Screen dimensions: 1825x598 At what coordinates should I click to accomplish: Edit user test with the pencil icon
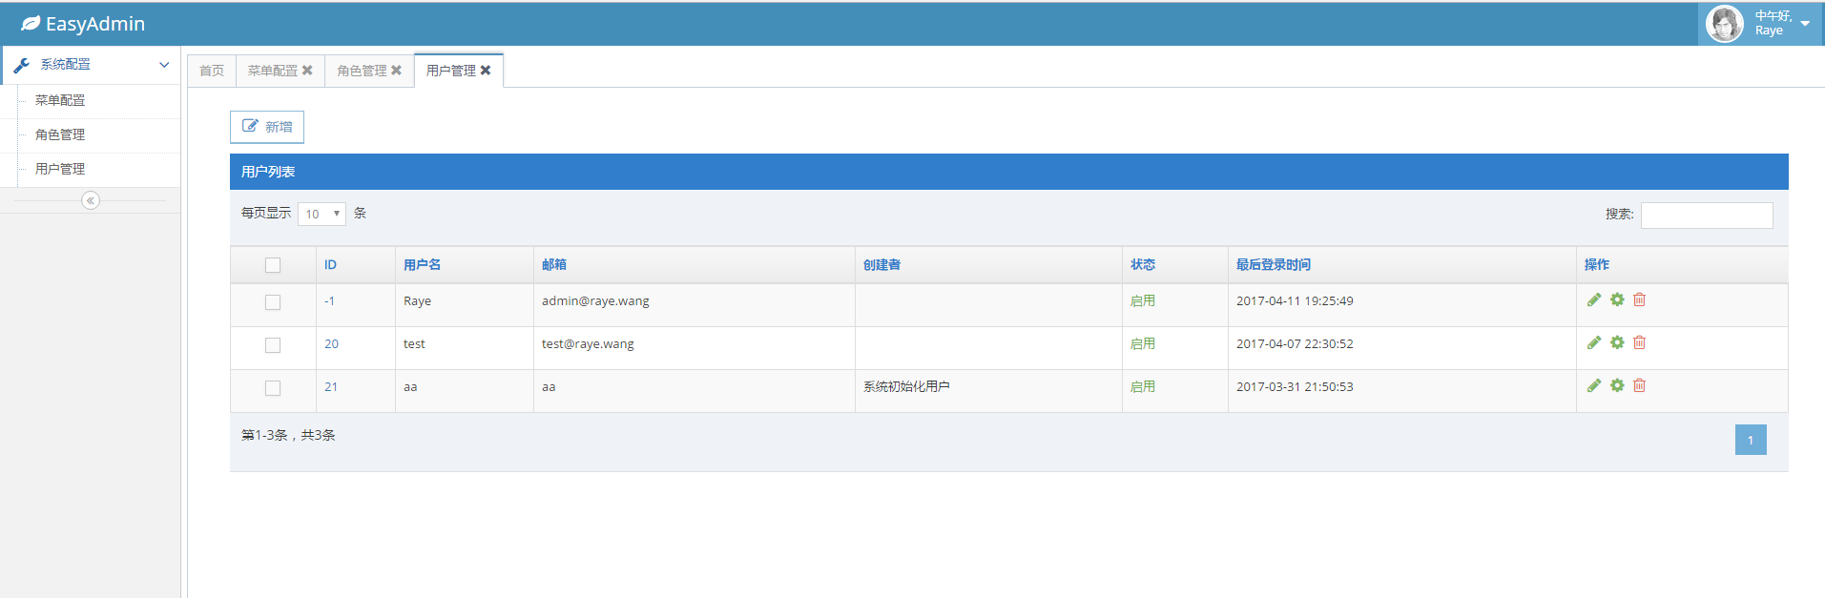[1594, 342]
